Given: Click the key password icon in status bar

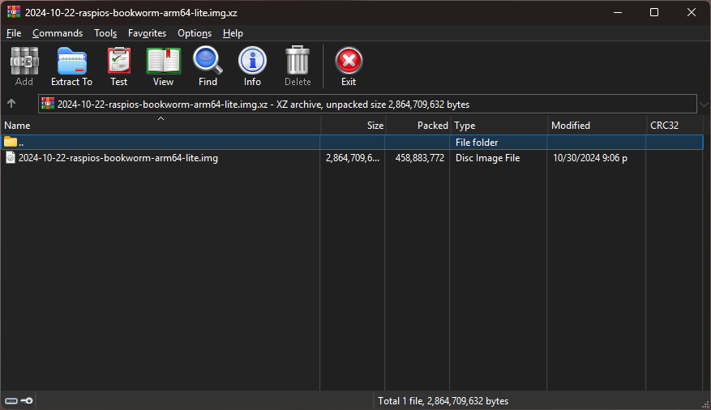Looking at the screenshot, I should click(27, 401).
